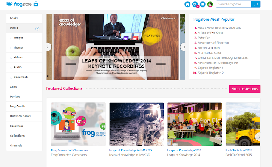The image size is (272, 167).
Task: Click the Frog Connected Classrooms thumbnail
Action: [78, 124]
